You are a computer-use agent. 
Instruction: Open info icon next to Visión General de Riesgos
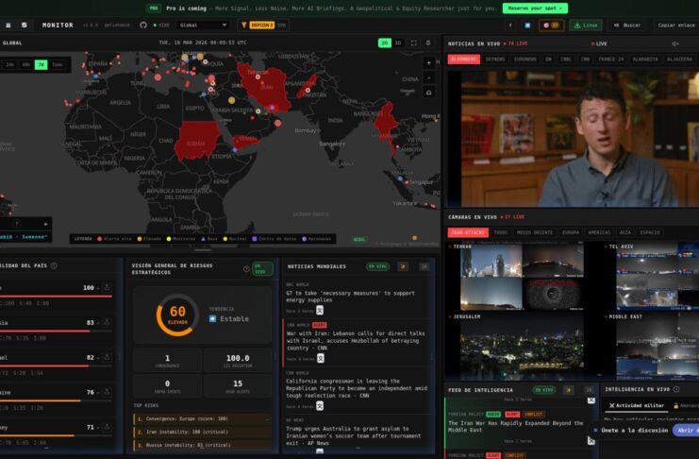pos(246,269)
